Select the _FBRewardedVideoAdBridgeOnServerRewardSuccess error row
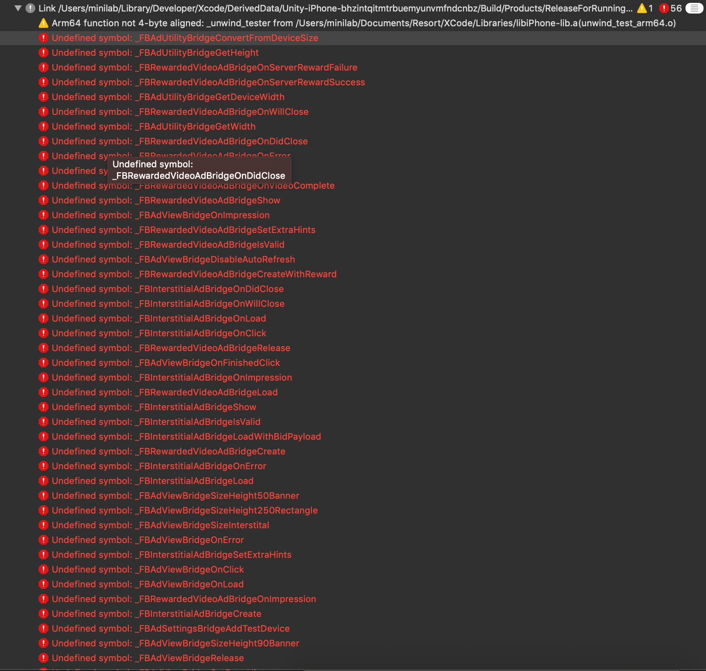This screenshot has height=671, width=706. (x=353, y=82)
